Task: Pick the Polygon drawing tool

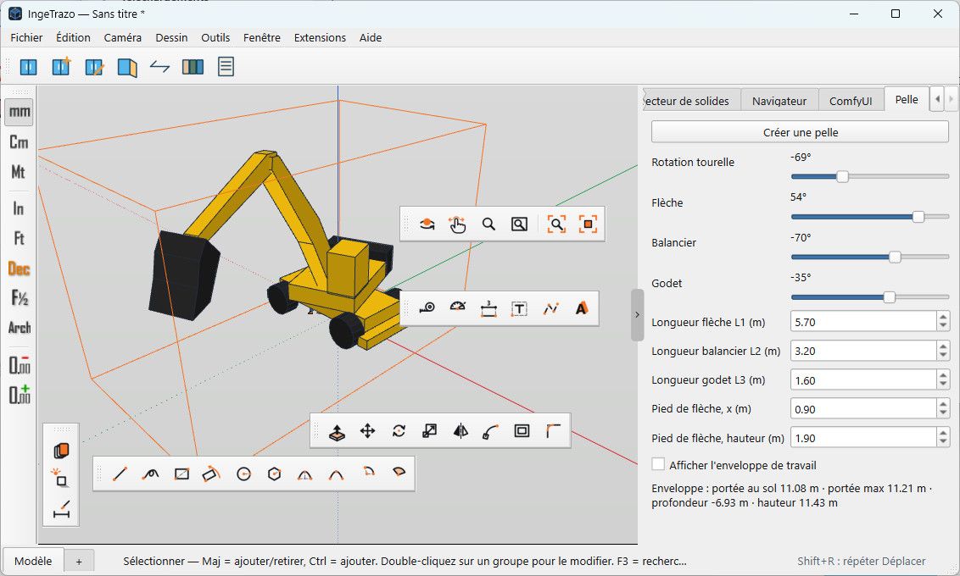Action: [274, 474]
